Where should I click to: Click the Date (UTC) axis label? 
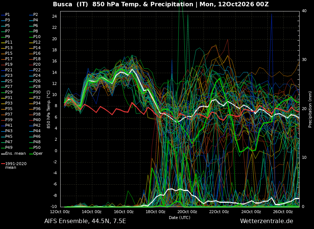click(180, 218)
